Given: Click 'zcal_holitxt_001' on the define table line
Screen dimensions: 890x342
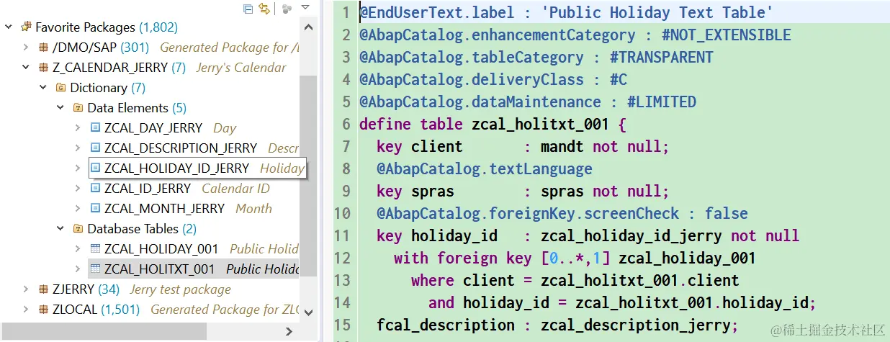Looking at the screenshot, I should (541, 124).
